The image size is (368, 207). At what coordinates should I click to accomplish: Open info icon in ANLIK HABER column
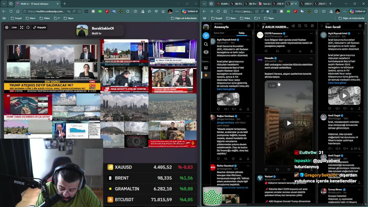[300, 26]
